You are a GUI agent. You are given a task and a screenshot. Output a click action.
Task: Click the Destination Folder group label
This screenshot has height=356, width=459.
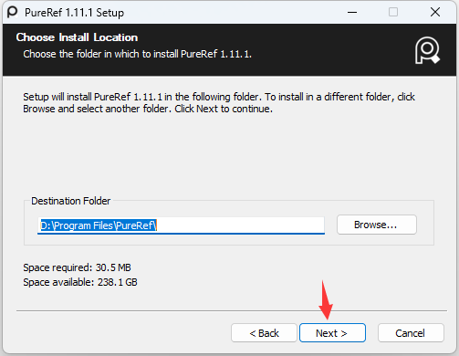(70, 201)
